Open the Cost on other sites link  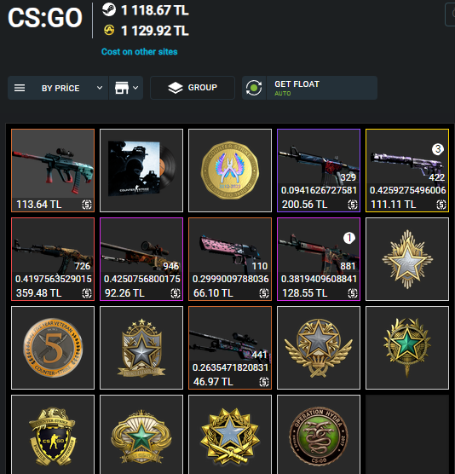(139, 52)
